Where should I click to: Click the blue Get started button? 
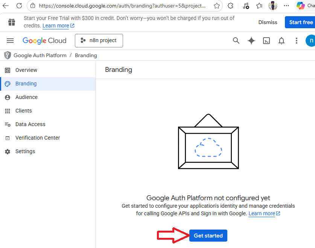[208, 236]
